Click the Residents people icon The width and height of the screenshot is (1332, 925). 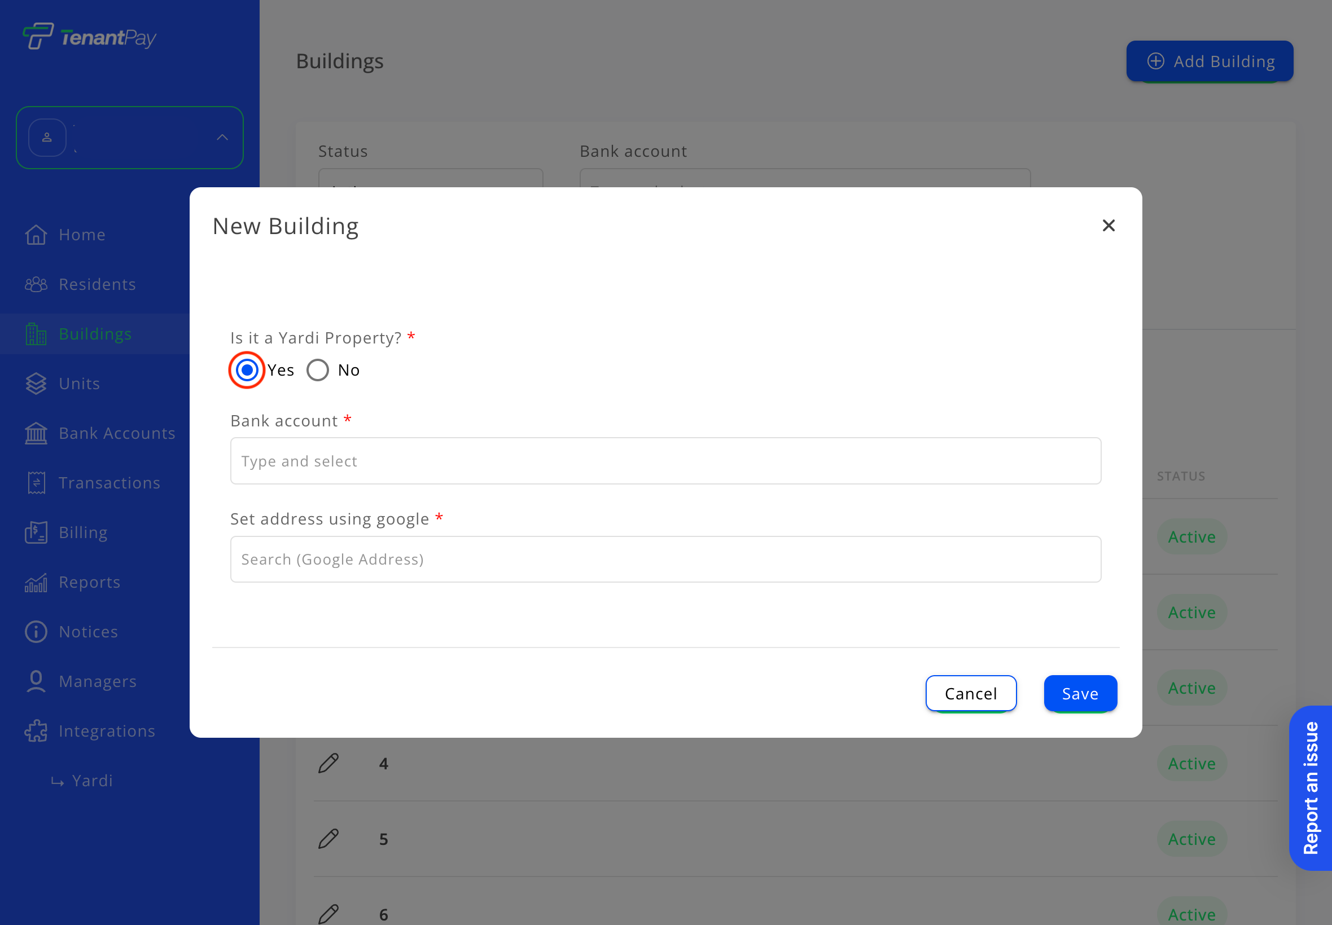click(x=36, y=285)
